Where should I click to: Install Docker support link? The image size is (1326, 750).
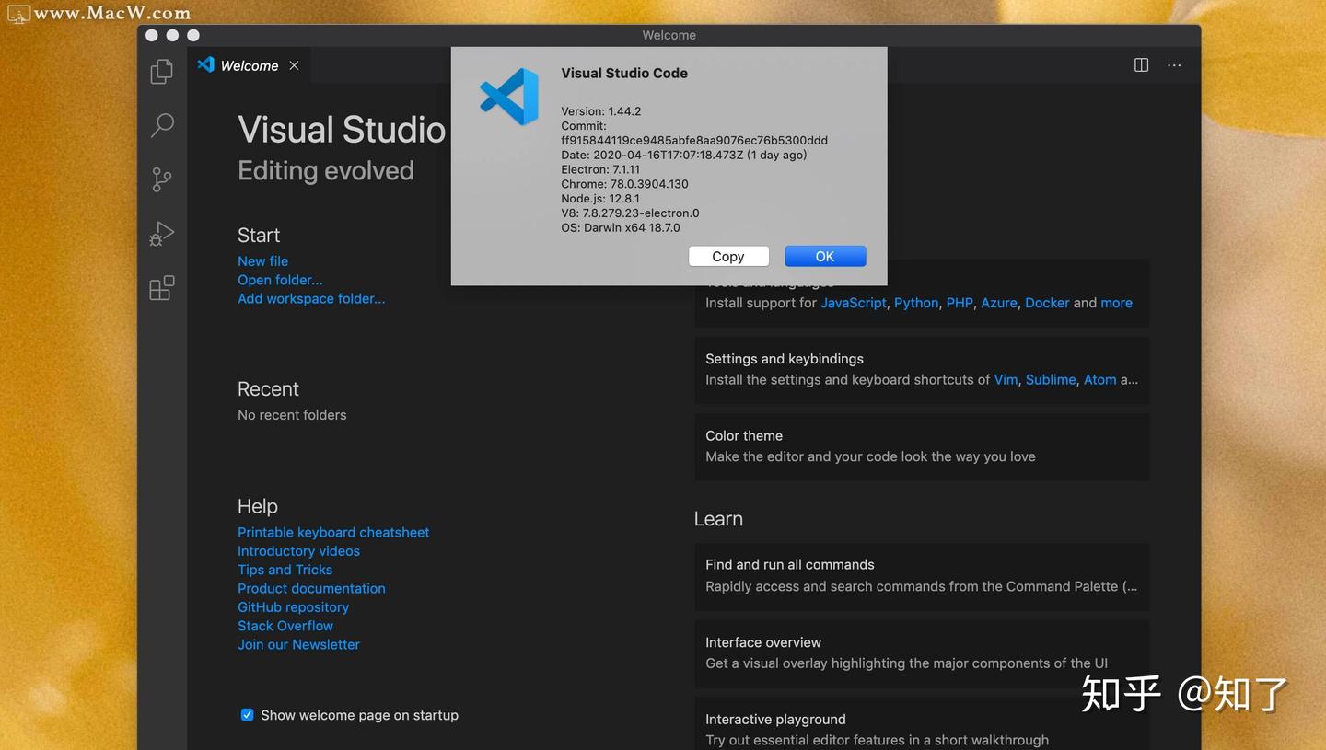[1047, 303]
